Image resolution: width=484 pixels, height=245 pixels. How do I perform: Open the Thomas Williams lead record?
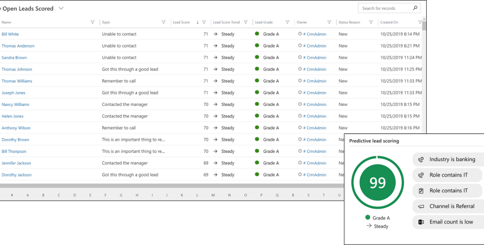tap(17, 81)
